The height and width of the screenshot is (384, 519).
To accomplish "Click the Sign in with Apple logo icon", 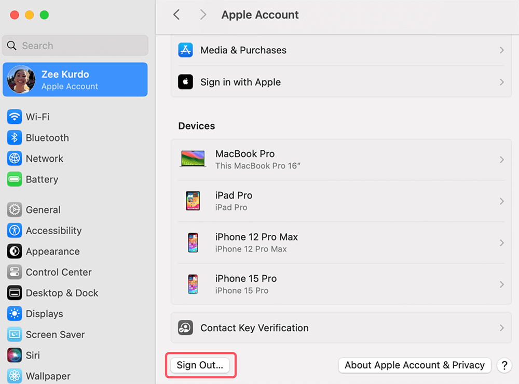I will pyautogui.click(x=185, y=82).
